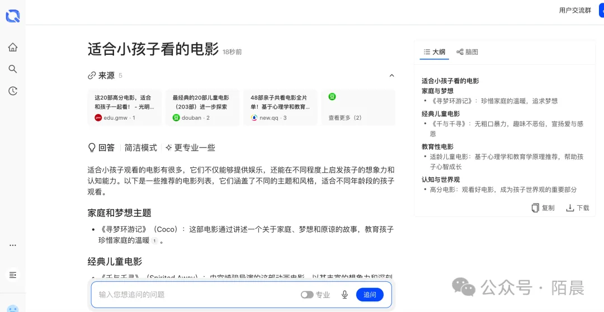Open the edu.gmw source card
Viewport: 604px width, 312px height.
[x=124, y=107]
